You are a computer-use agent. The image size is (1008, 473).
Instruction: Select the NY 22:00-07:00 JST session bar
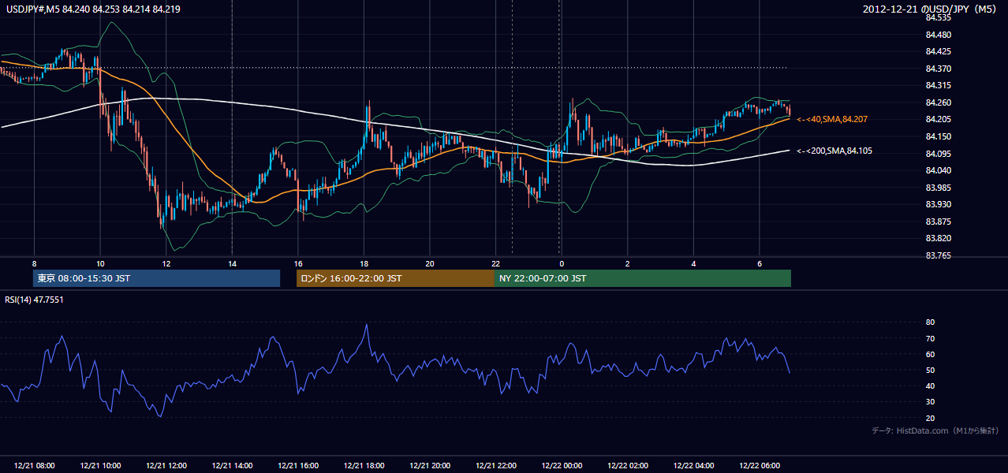point(643,278)
